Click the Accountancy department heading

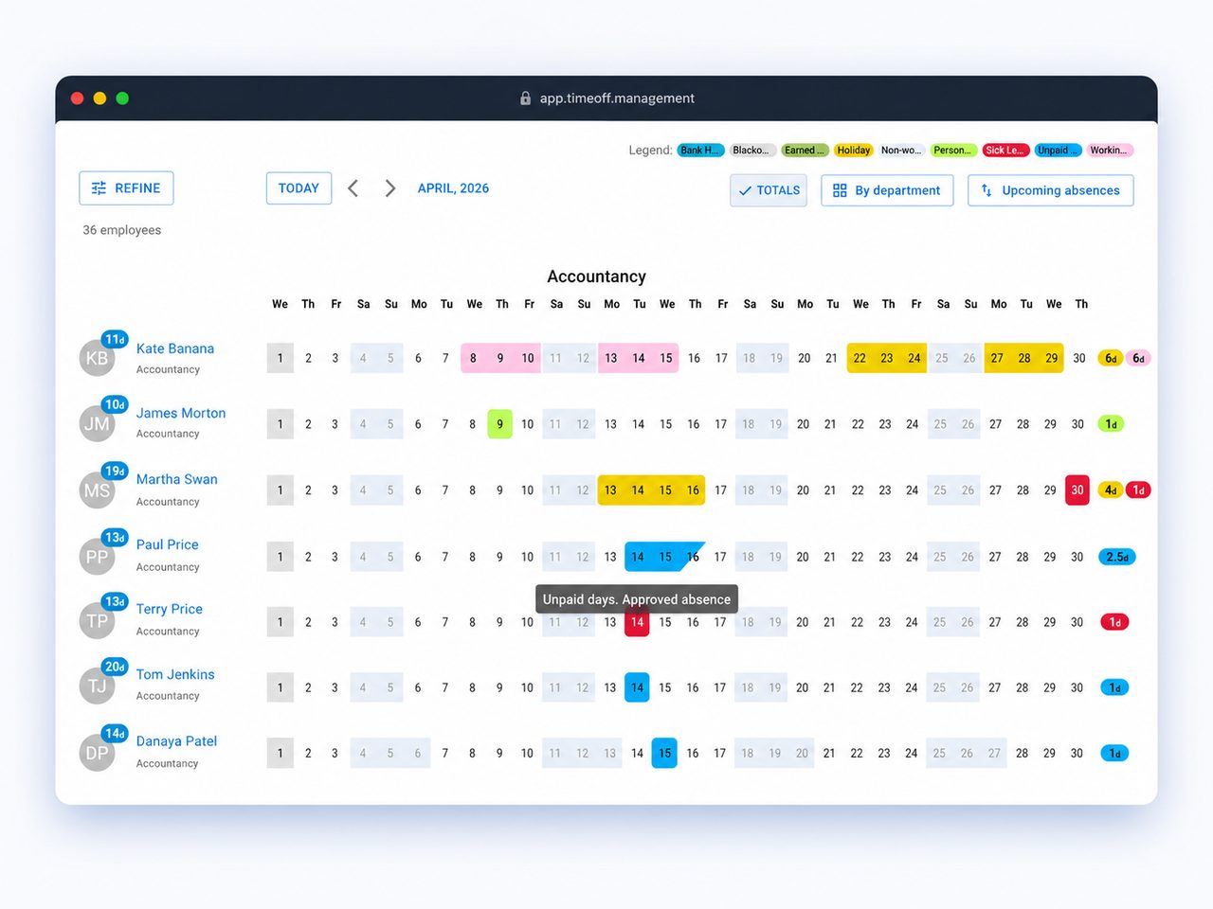596,276
